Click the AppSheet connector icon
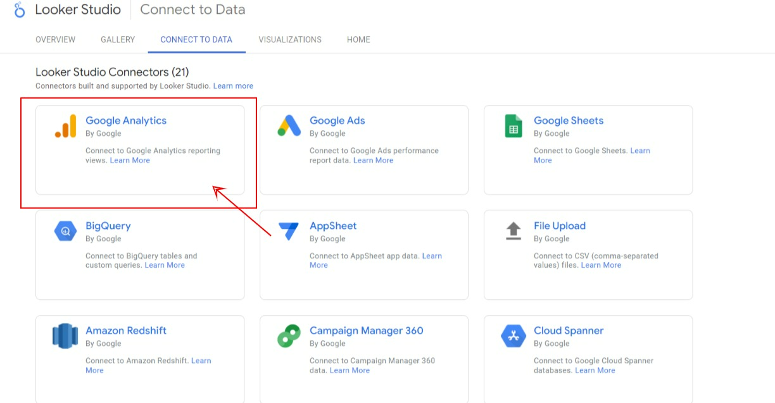Viewport: 775px width, 403px height. [x=289, y=231]
